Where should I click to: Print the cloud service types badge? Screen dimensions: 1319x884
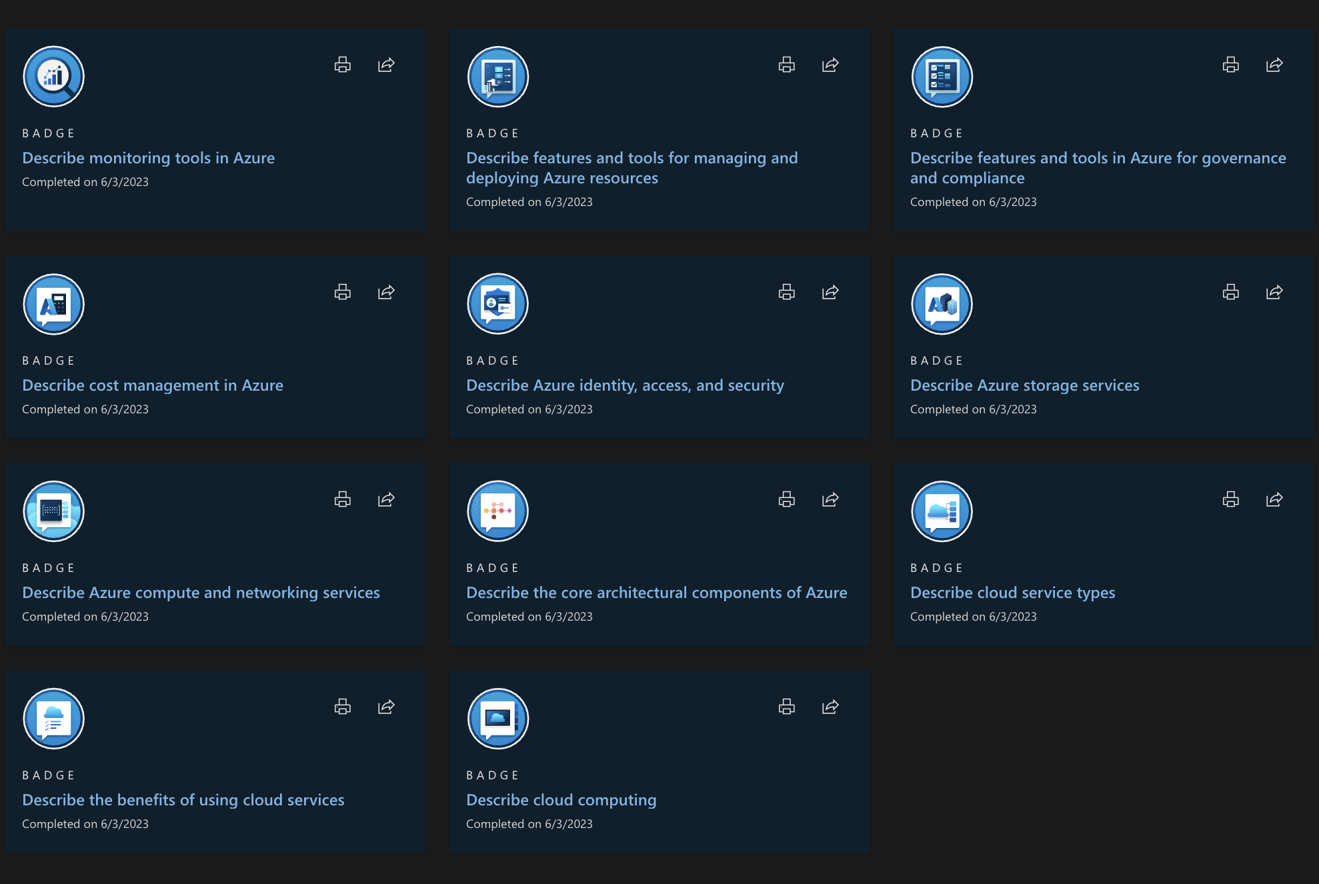(1230, 499)
